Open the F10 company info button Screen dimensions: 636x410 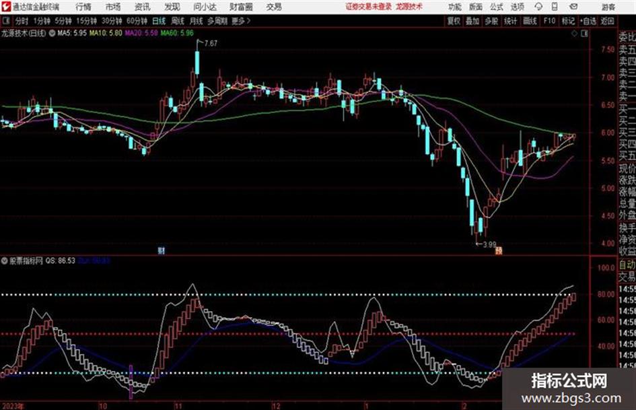click(x=550, y=21)
